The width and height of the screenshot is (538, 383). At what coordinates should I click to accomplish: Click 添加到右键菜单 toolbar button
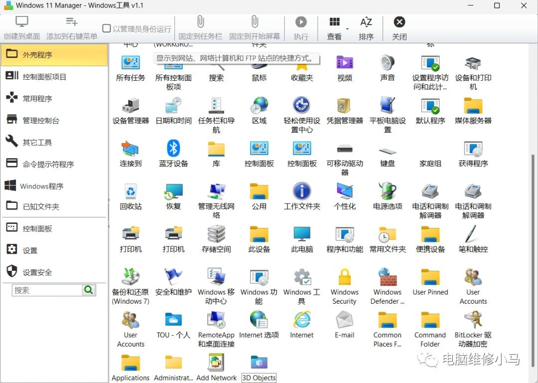(x=72, y=28)
